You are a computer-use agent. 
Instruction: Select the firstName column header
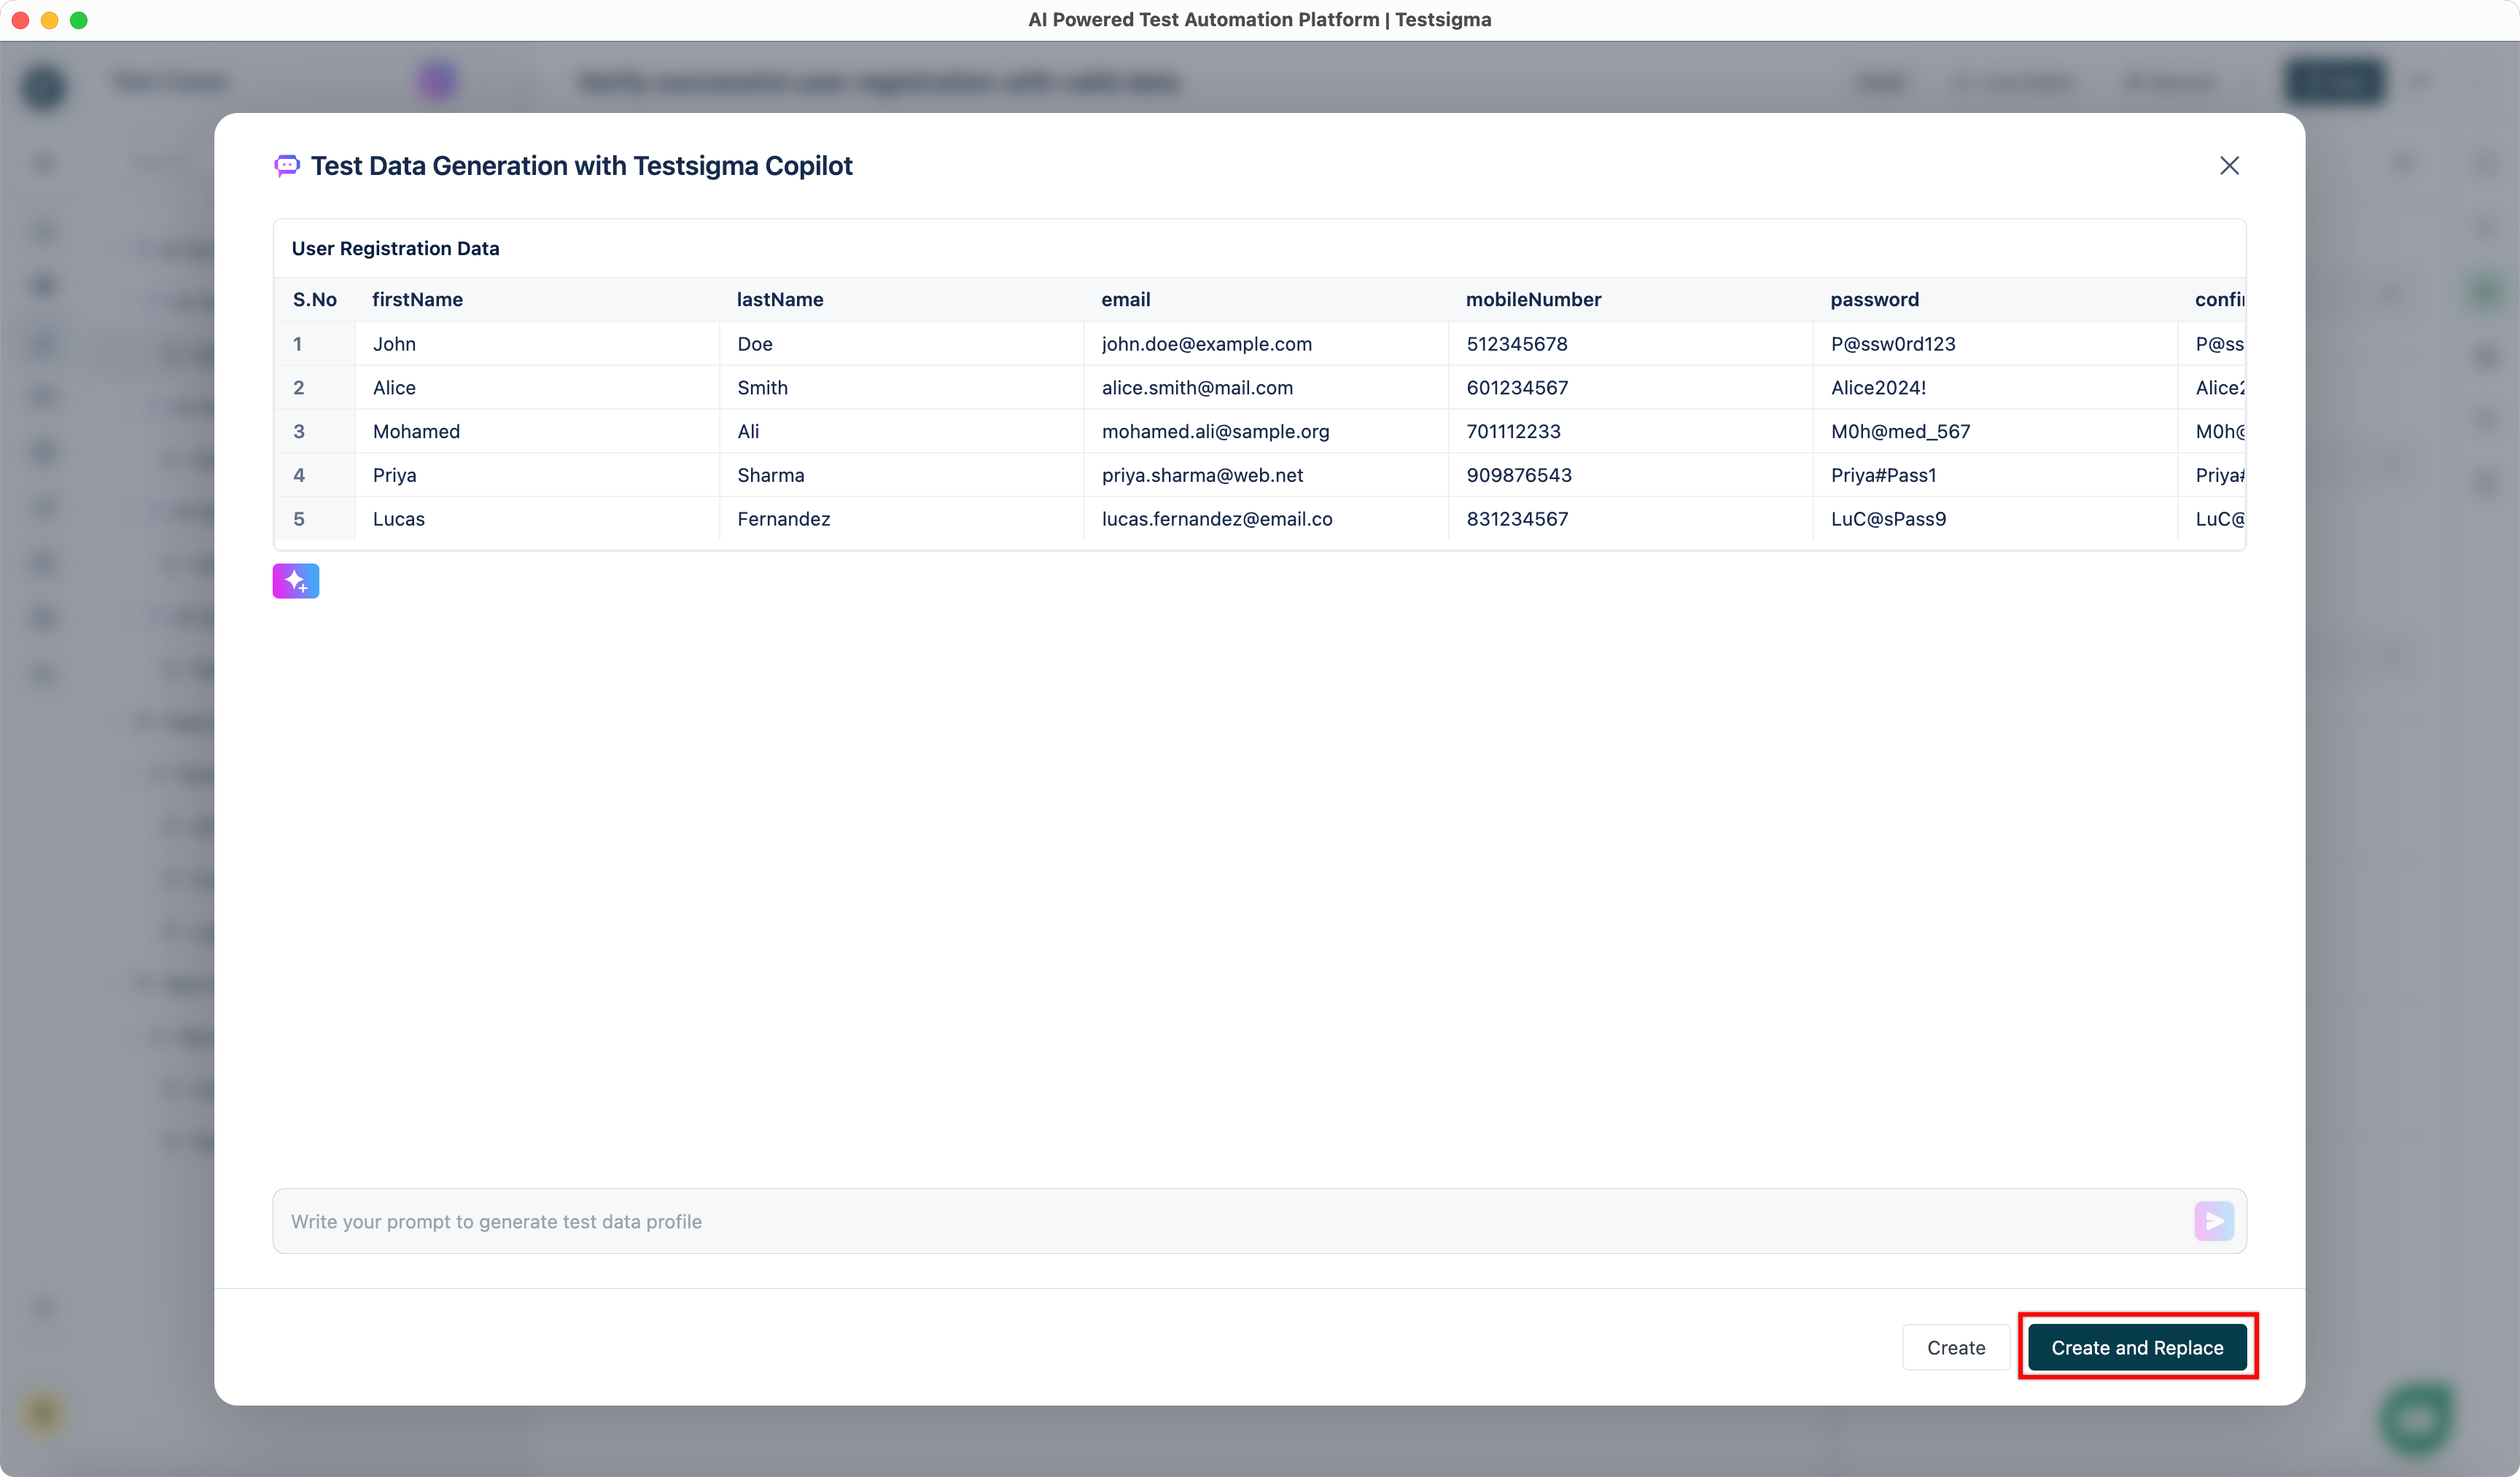(417, 299)
